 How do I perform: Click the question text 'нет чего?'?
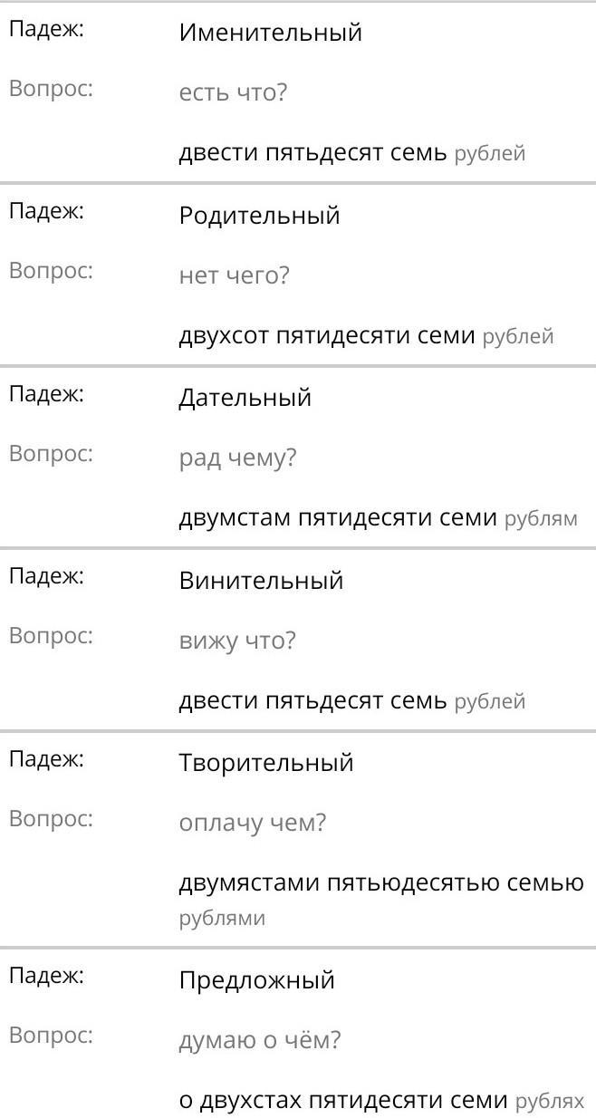point(234,275)
